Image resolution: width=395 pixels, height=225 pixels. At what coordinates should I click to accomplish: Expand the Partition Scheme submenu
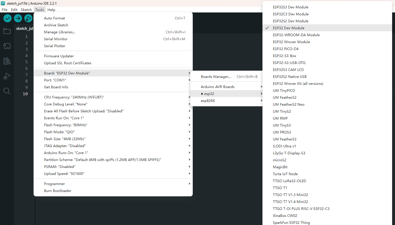click(x=113, y=160)
